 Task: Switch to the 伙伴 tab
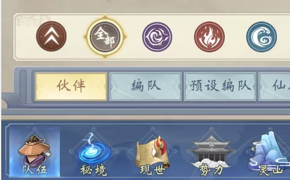tap(71, 87)
